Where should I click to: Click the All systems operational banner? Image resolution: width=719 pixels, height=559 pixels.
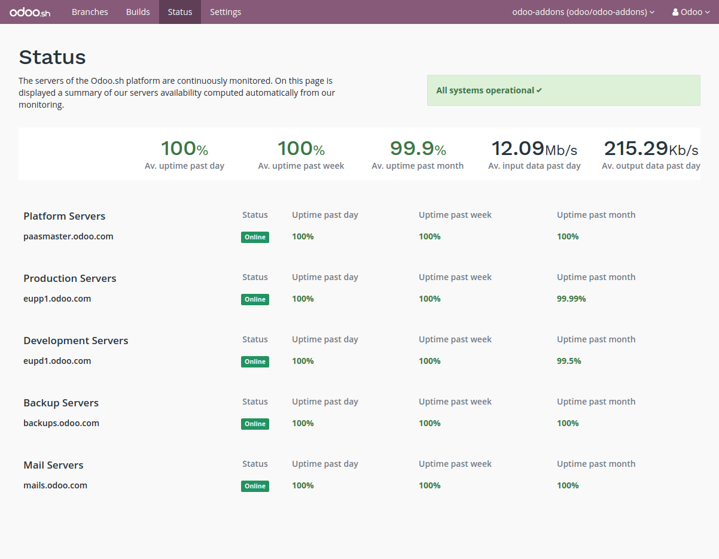tap(563, 90)
